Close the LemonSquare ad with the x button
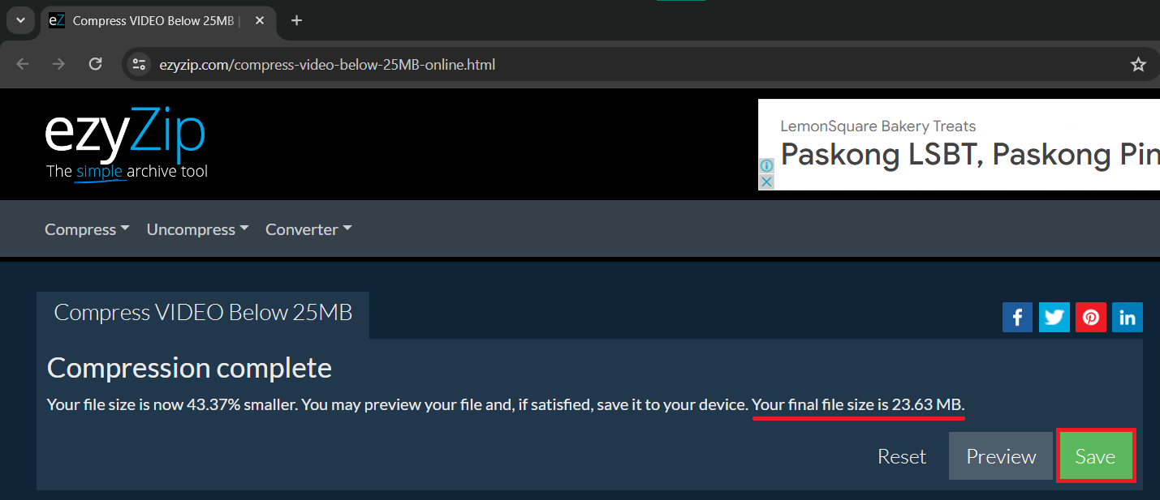This screenshot has height=500, width=1160. [765, 182]
